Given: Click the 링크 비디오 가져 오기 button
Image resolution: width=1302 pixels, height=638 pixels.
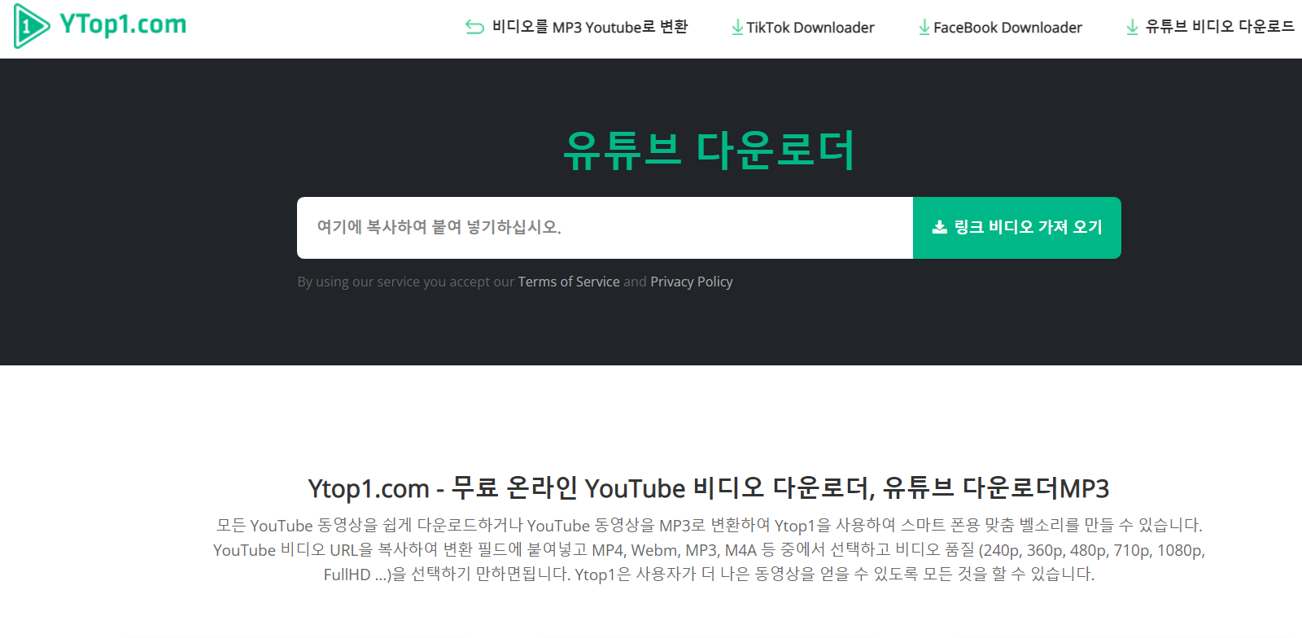Looking at the screenshot, I should coord(1017,228).
